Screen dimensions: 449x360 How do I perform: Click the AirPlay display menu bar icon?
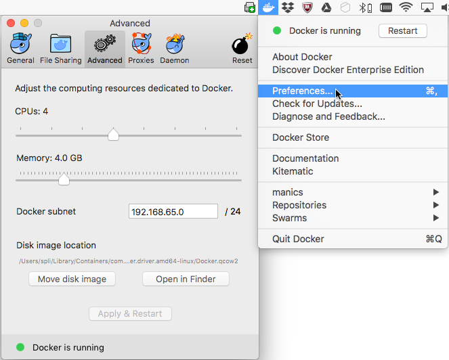point(427,7)
